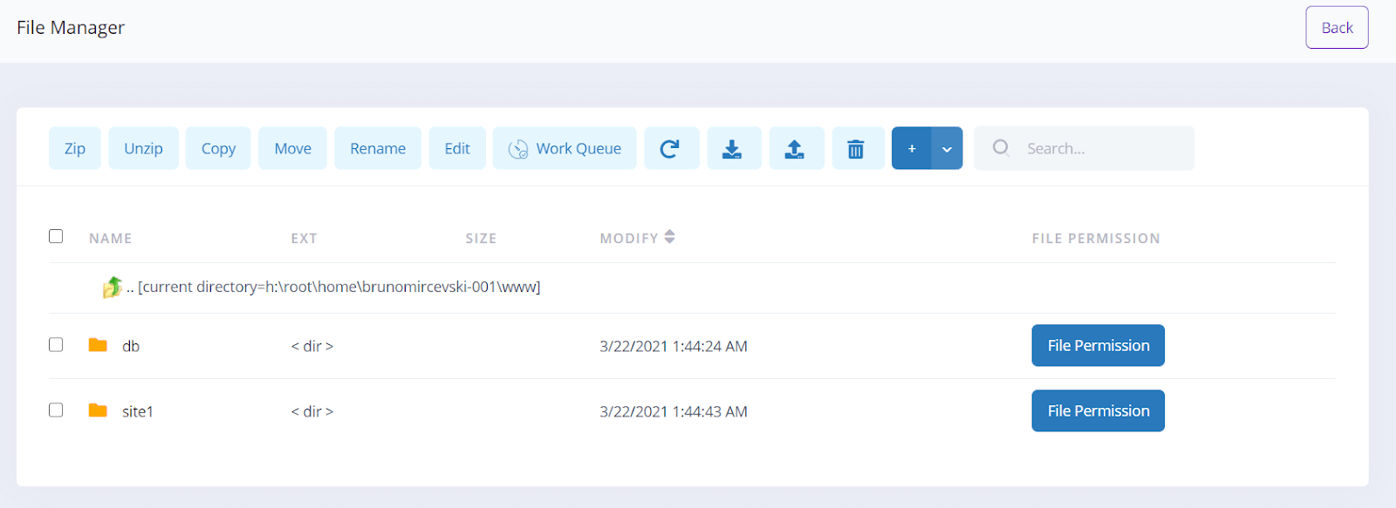
Task: Click the Move button
Action: 292,148
